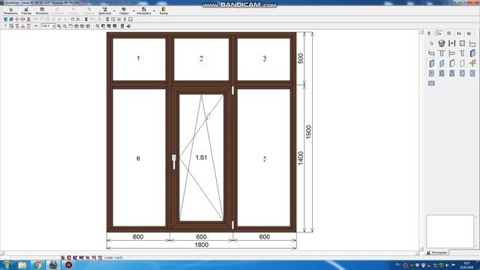Select the arrow pointer tool in palette
Image resolution: width=480 pixels, height=270 pixels.
click(432, 43)
